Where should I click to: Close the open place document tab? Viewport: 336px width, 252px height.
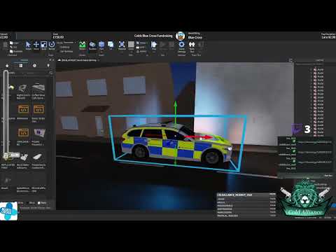pos(99,60)
